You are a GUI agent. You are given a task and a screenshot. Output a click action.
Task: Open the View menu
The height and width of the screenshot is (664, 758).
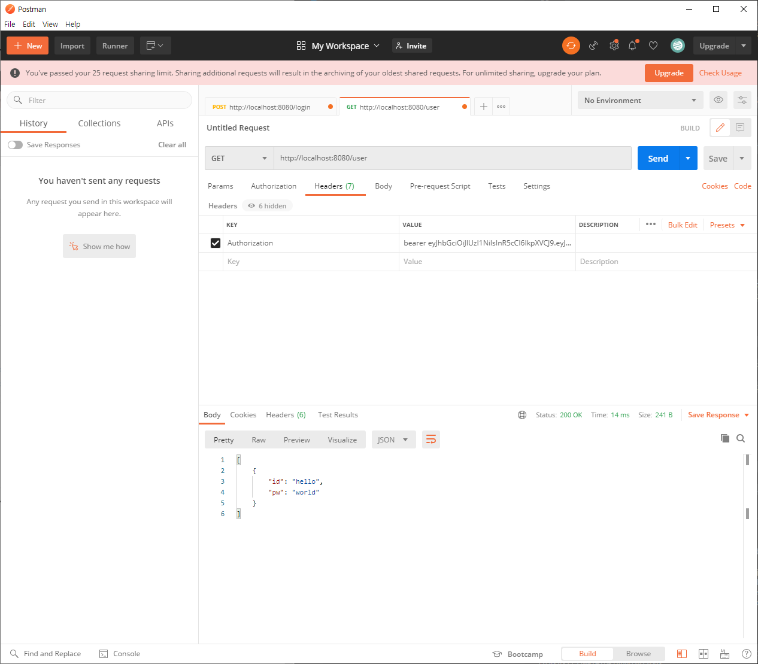(50, 24)
